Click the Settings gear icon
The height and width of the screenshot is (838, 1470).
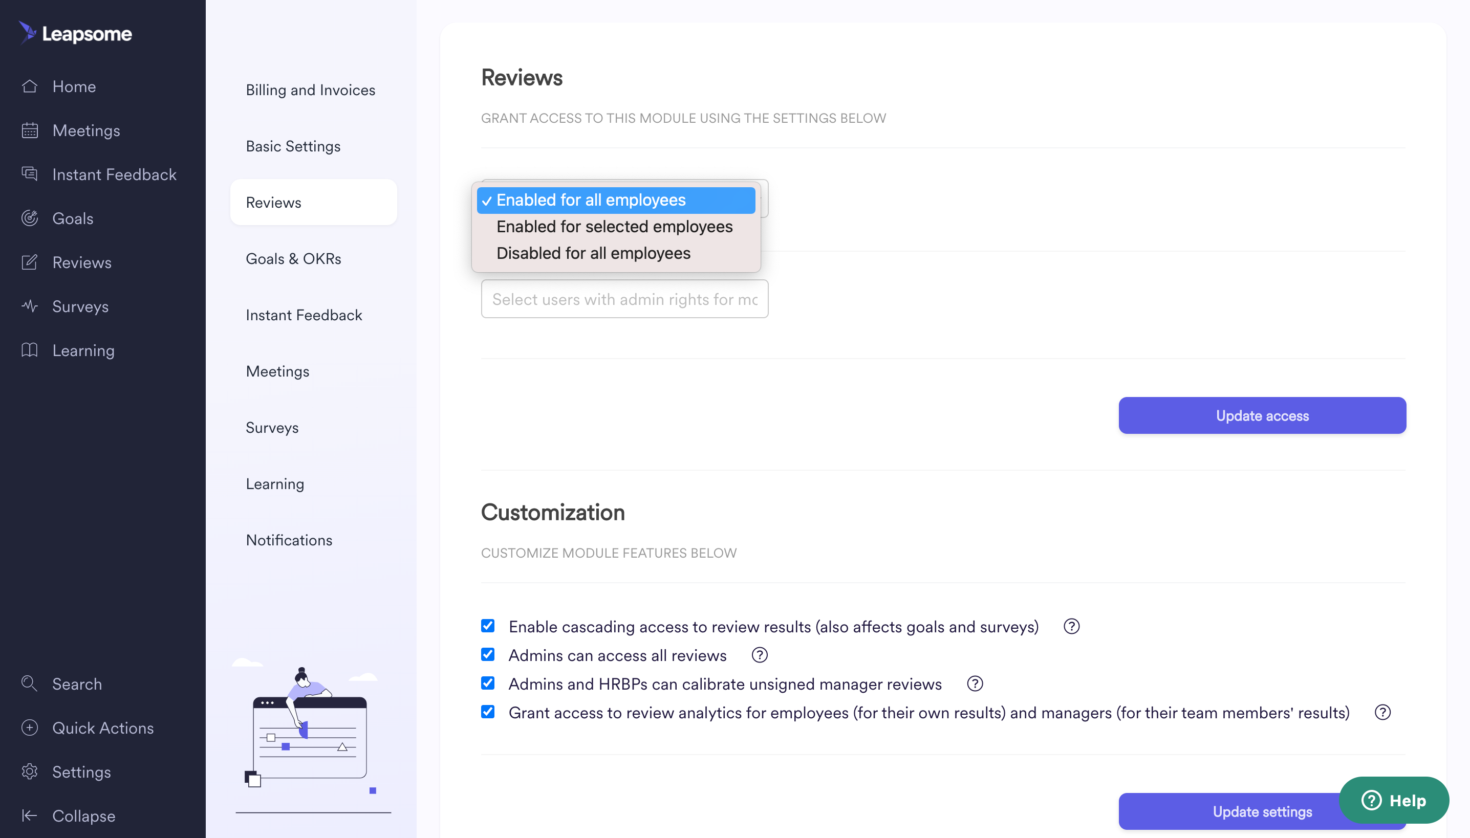[x=29, y=772]
